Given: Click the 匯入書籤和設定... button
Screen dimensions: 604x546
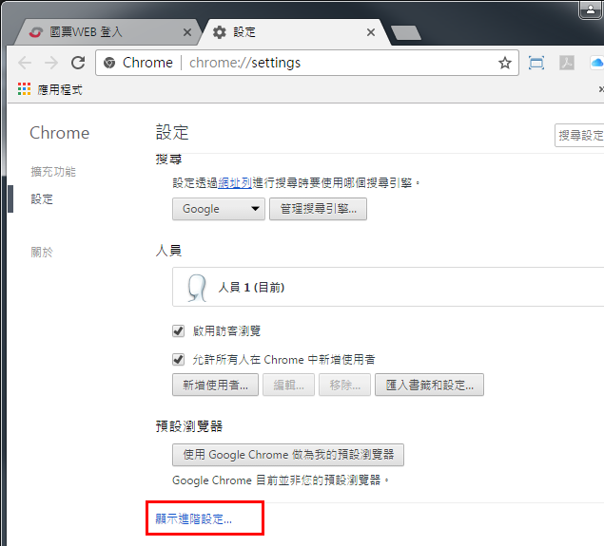Looking at the screenshot, I should 429,385.
